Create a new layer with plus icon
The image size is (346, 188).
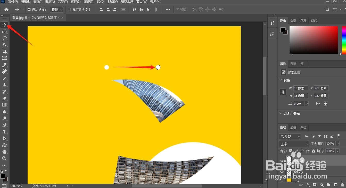336,185
